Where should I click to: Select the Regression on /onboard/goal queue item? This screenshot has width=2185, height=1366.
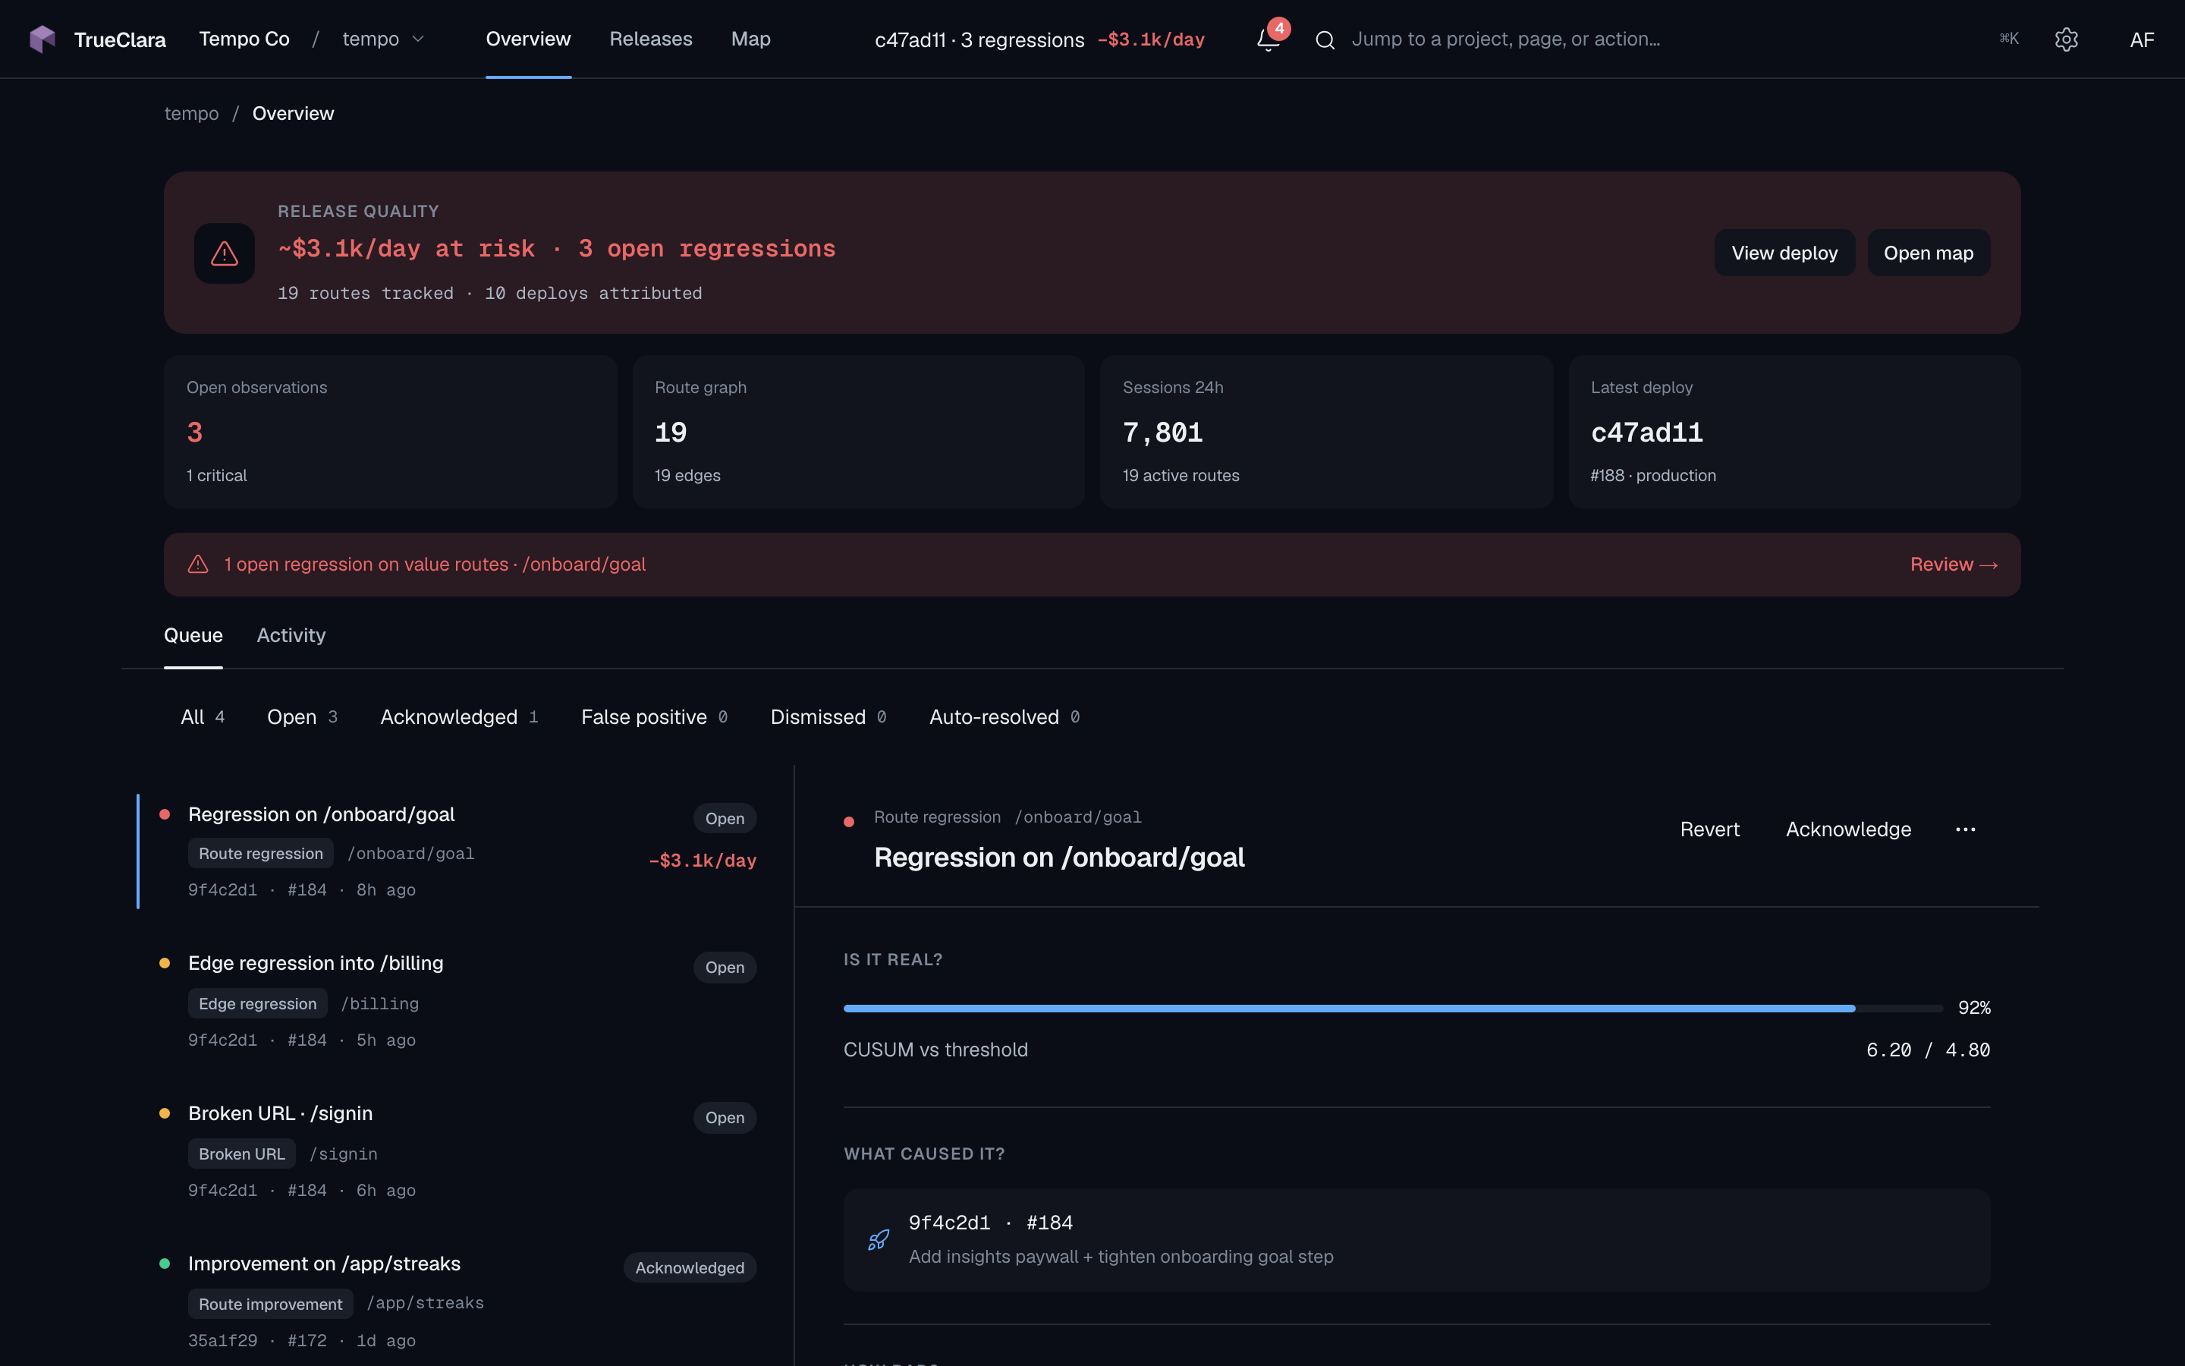(459, 851)
